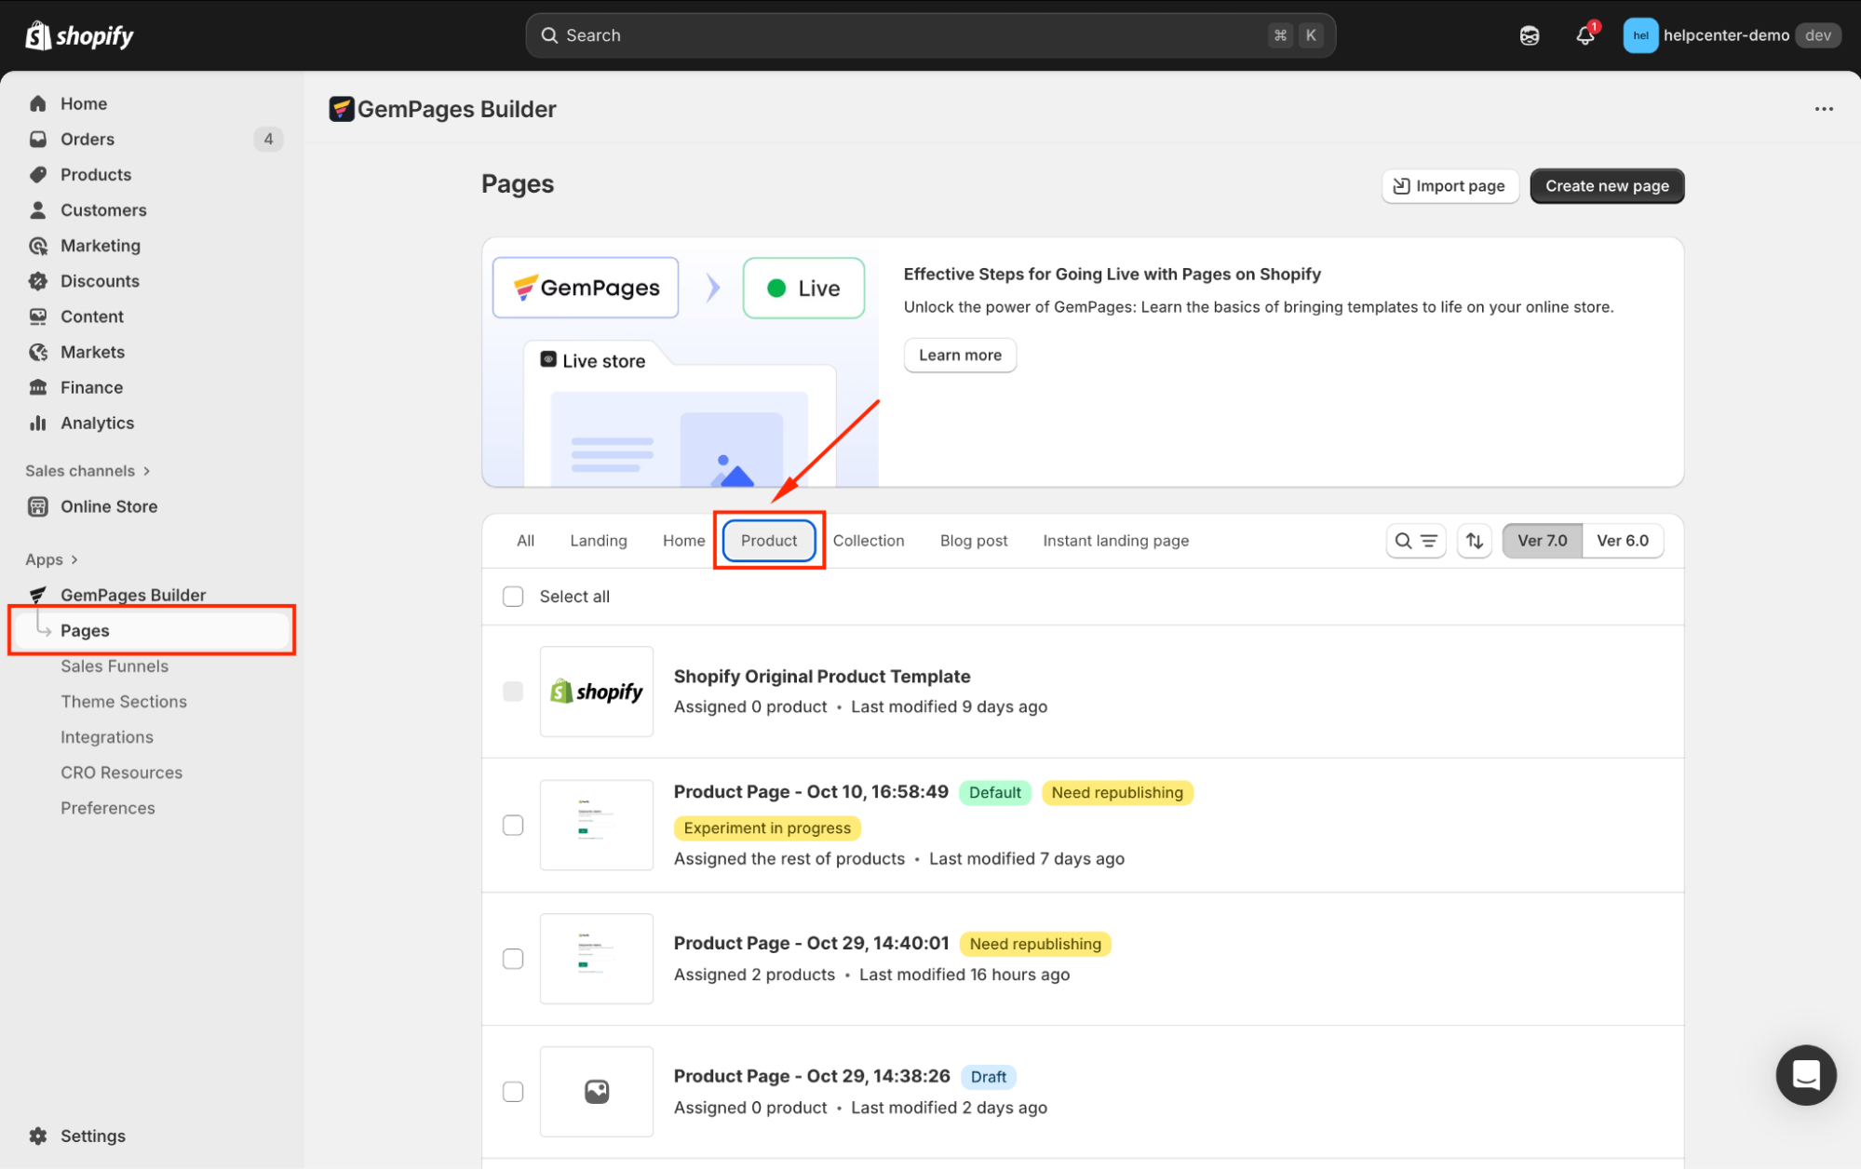The height and width of the screenshot is (1170, 1861).
Task: Switch to the Collection tab
Action: pos(868,541)
